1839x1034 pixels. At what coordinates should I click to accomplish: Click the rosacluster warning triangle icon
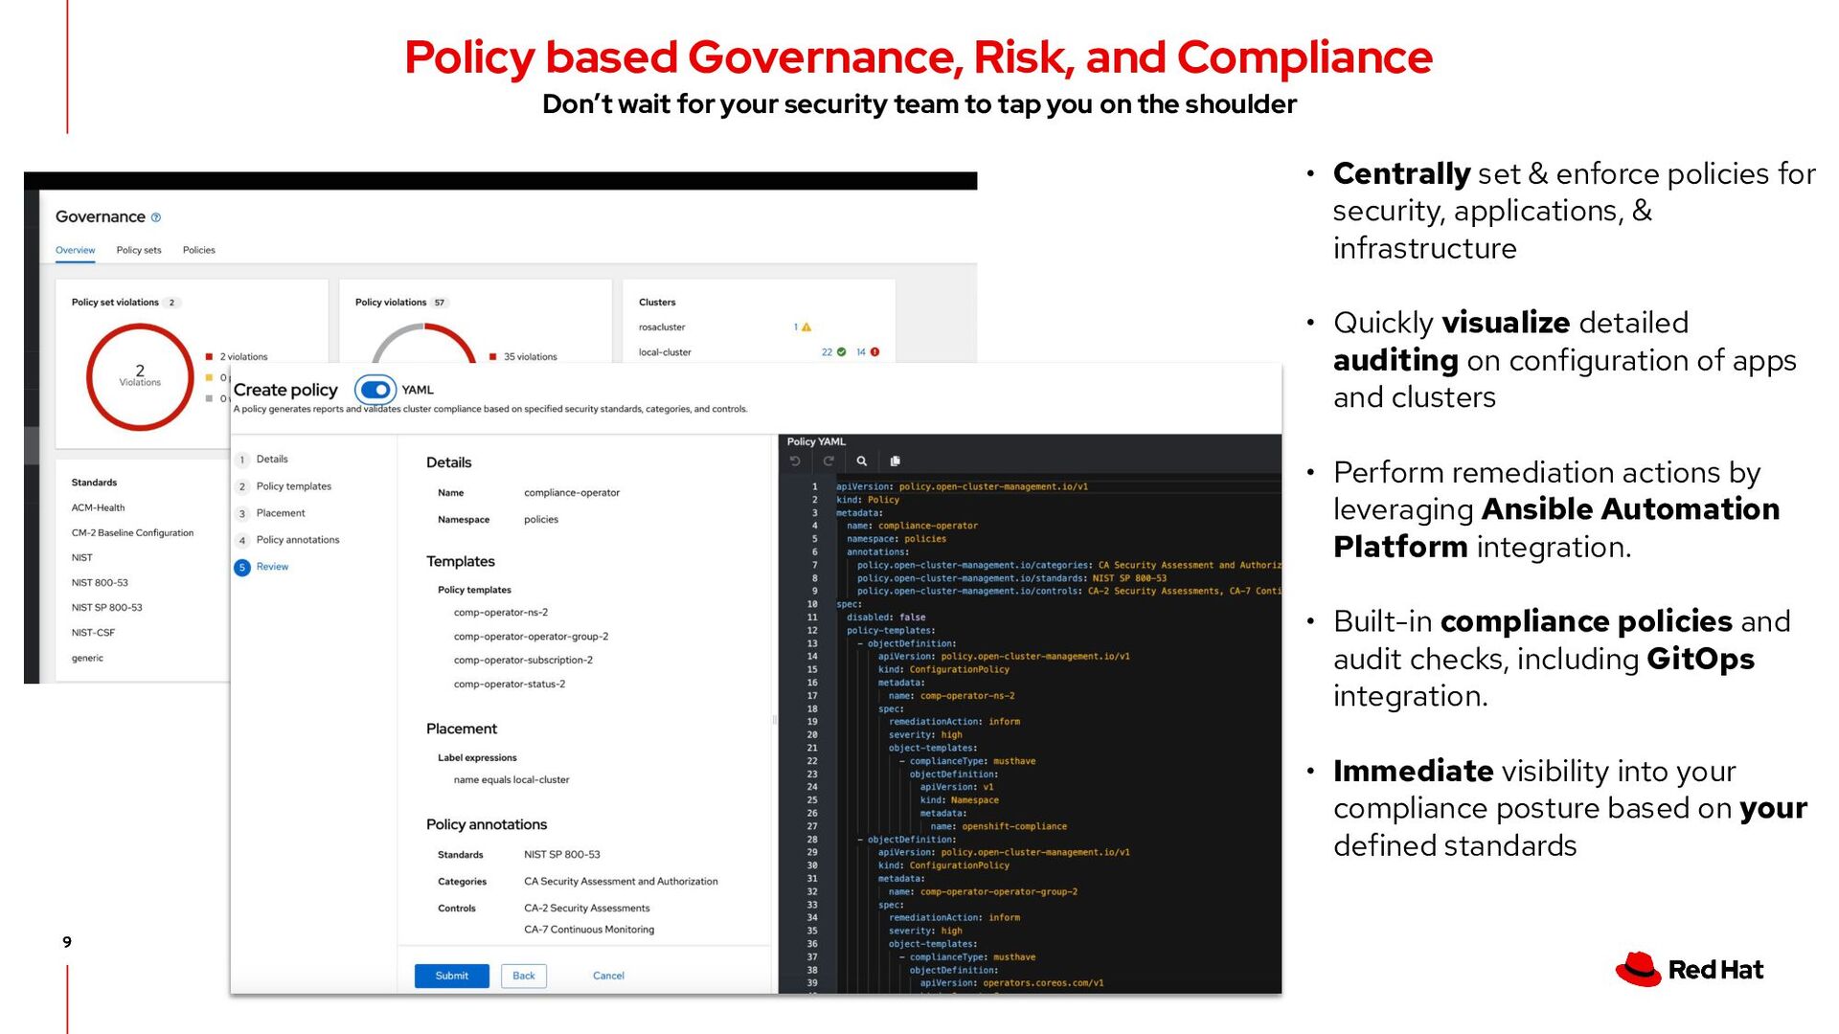click(x=806, y=327)
